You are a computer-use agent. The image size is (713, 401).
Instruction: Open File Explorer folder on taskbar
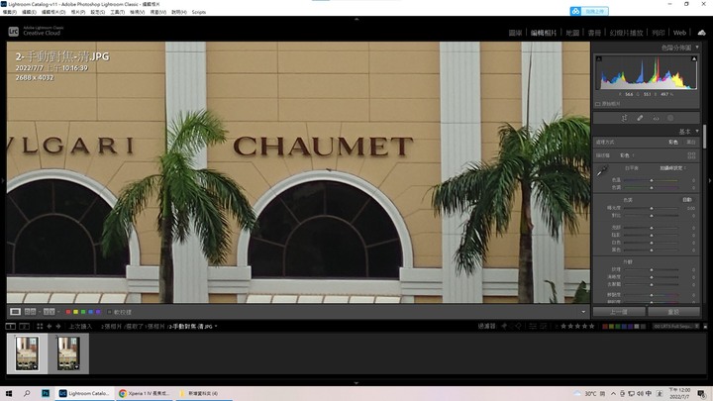203,393
